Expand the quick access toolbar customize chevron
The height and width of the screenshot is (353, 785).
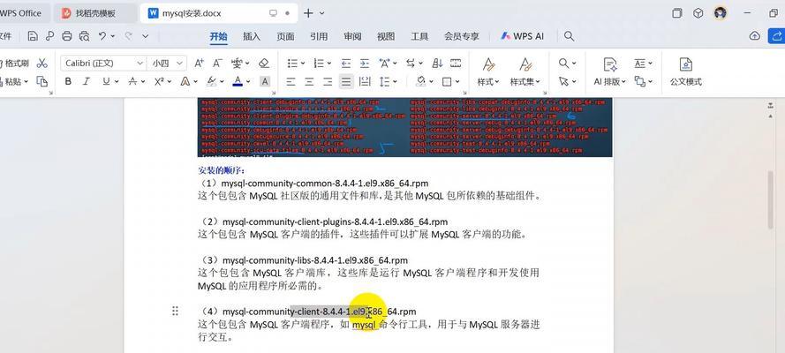tap(145, 36)
